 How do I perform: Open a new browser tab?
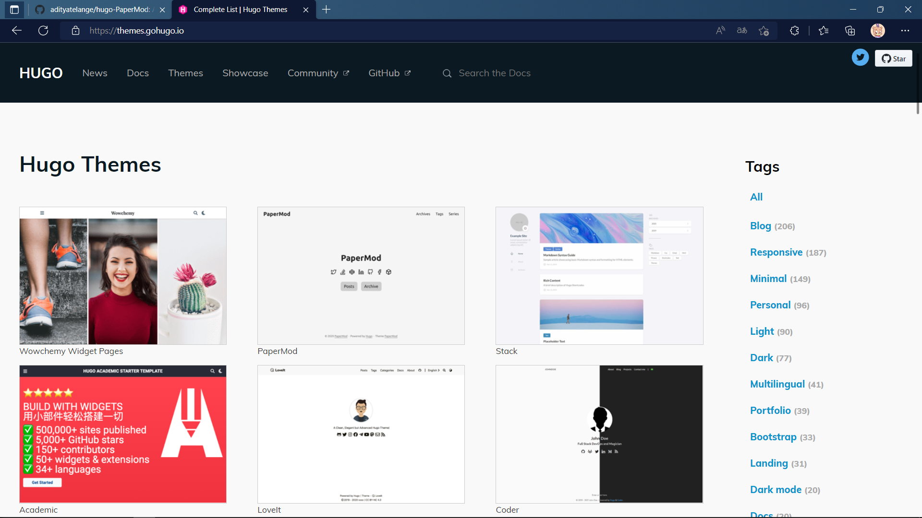327,10
